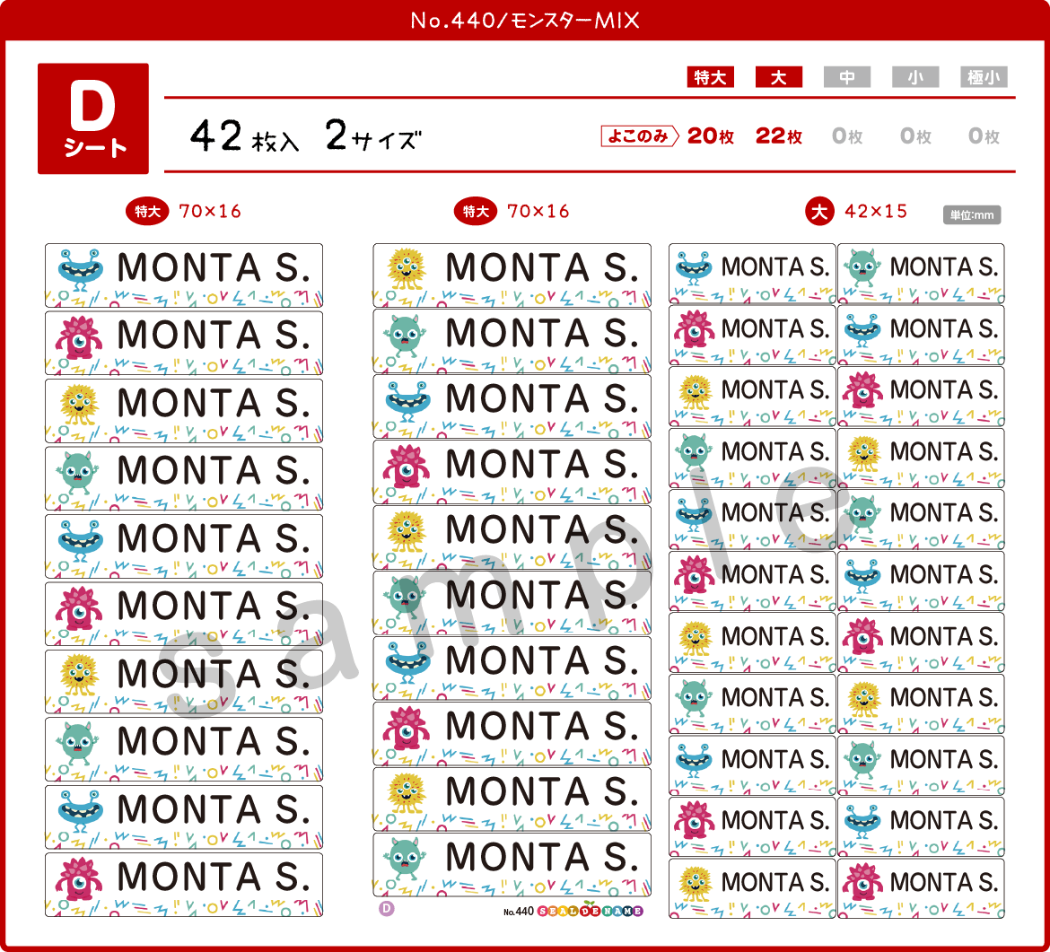1050x952 pixels.
Task: Click the 42×15 size text
Action: click(876, 212)
